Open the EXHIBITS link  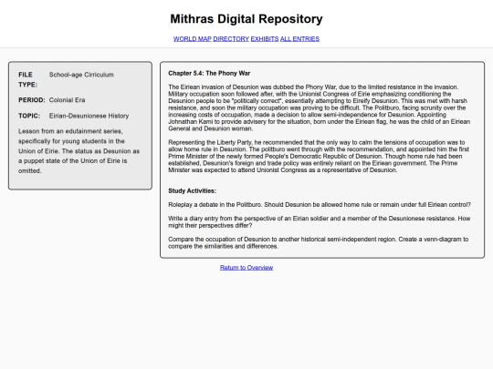(265, 39)
